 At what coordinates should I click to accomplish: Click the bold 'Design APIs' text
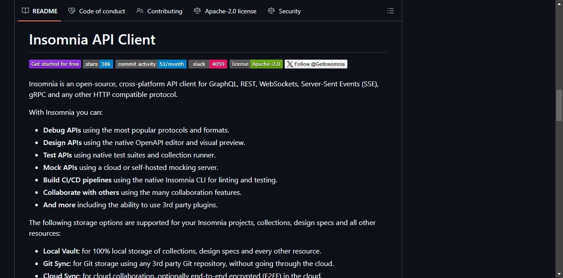(x=62, y=143)
